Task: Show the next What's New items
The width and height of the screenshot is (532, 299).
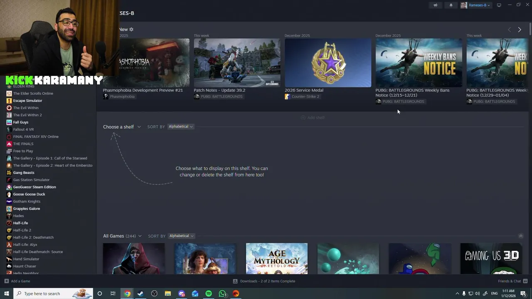Action: 520,29
